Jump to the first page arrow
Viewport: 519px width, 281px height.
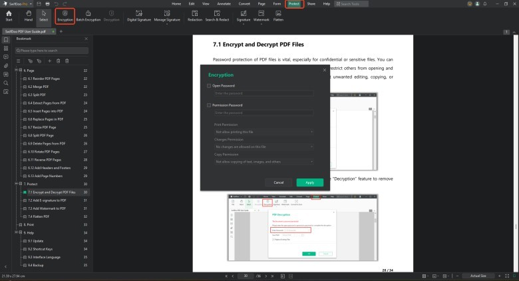tap(226, 276)
